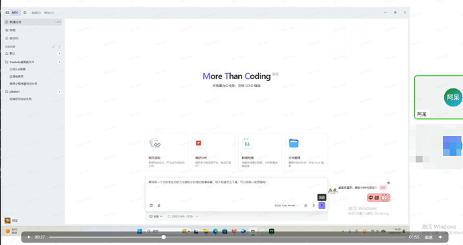Select the 默认 cloud entry in sidebar
Image resolution: width=463 pixels, height=245 pixels.
pyautogui.click(x=33, y=54)
